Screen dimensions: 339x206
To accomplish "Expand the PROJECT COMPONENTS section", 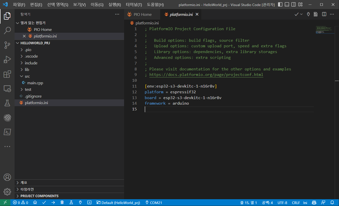I will 69,196.
